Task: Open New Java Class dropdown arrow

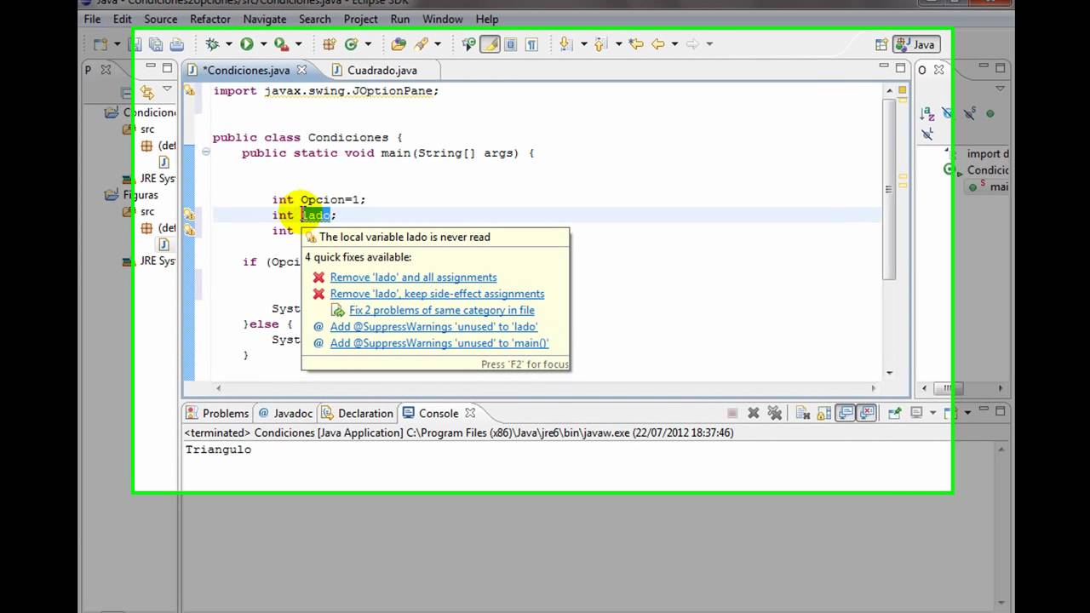Action: (367, 44)
